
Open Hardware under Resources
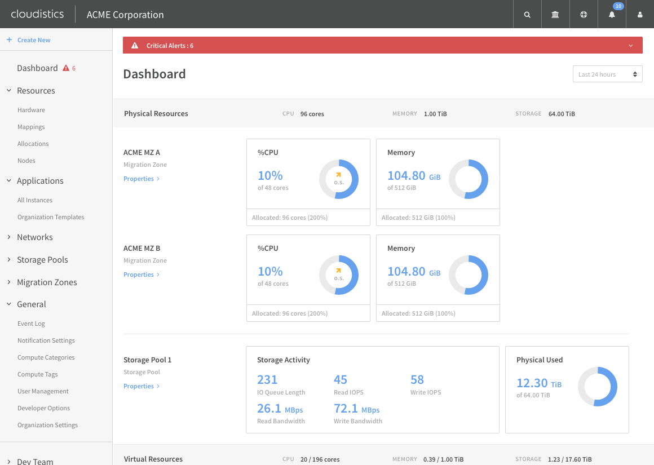pyautogui.click(x=31, y=110)
